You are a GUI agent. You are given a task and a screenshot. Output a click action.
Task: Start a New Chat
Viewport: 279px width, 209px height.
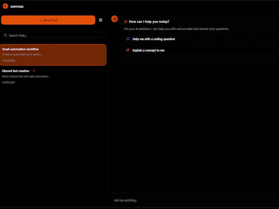coord(48,20)
